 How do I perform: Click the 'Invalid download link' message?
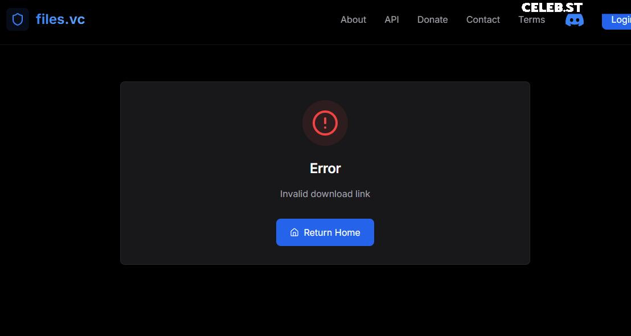(325, 194)
